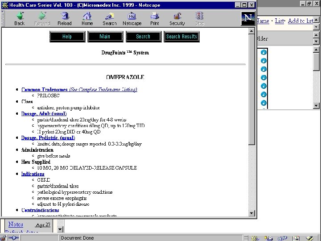Image resolution: width=321 pixels, height=241 pixels.
Task: Open the Dosage, Pediatric (usual) link
Action: (48, 138)
